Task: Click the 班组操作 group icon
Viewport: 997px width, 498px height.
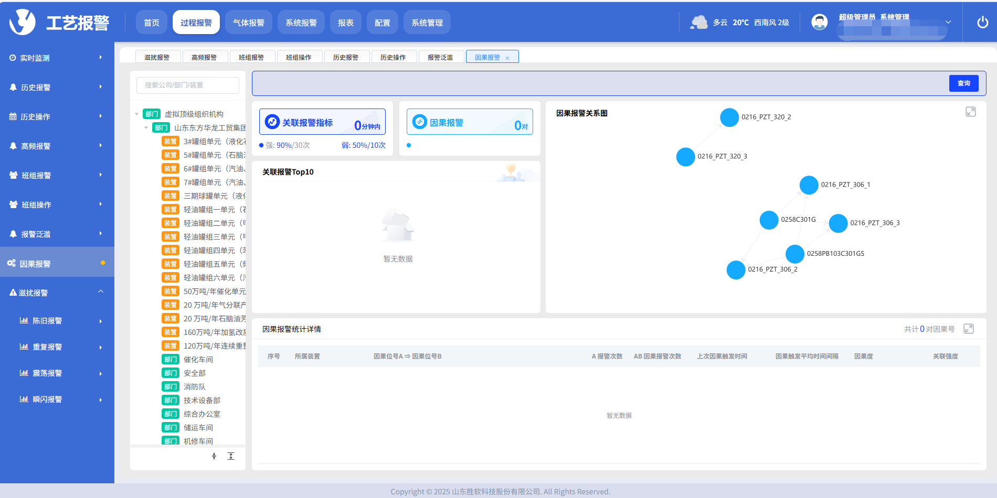Action: 14,204
